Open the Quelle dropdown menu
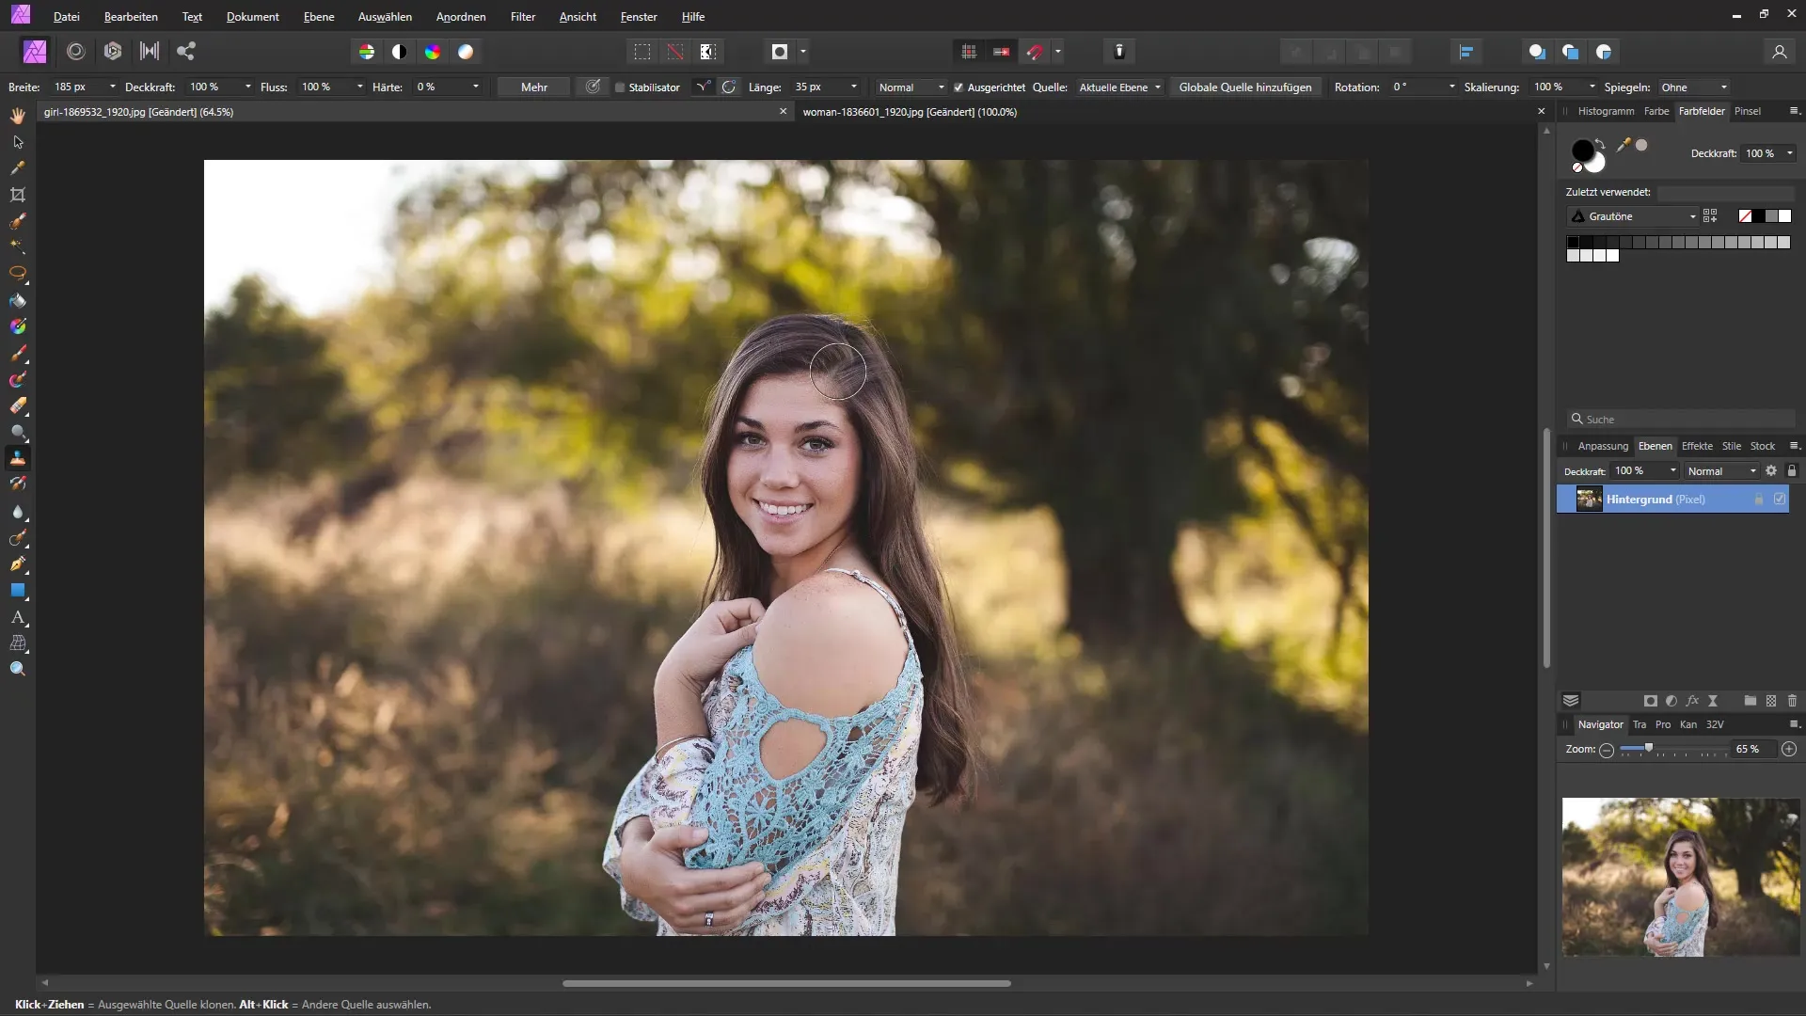1806x1016 pixels. (x=1115, y=86)
